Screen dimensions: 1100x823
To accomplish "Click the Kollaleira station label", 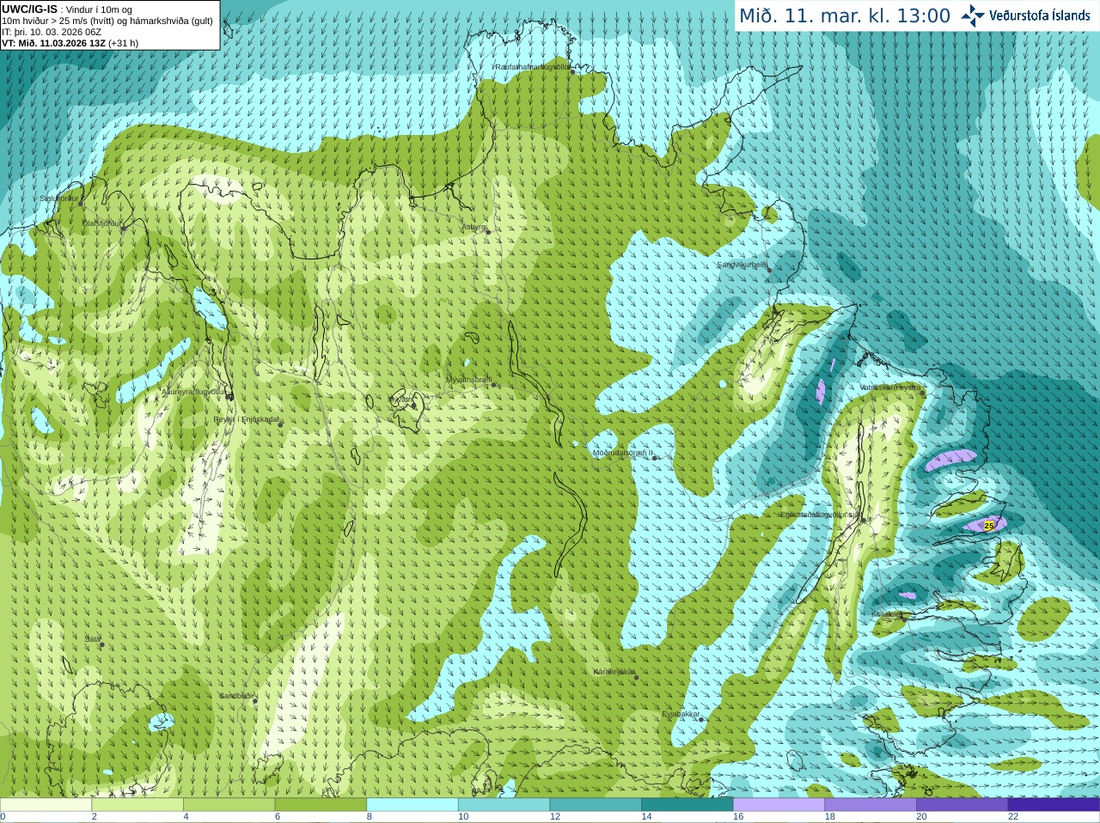I will [888, 614].
